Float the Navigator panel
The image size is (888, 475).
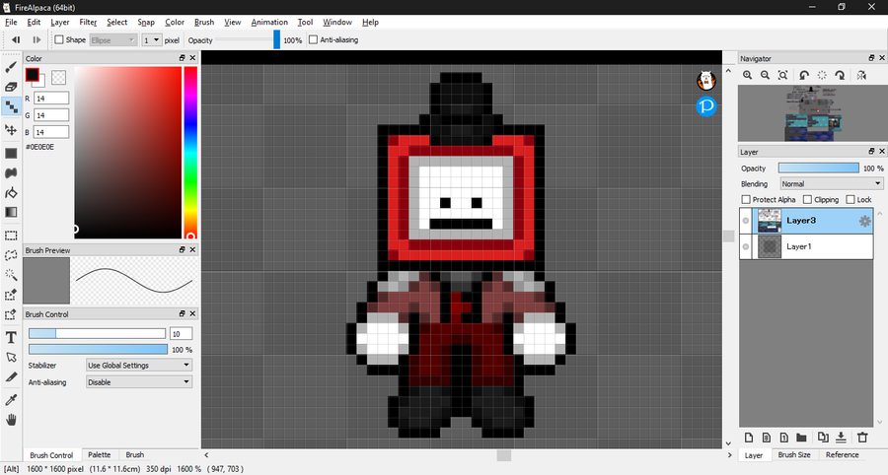pyautogui.click(x=871, y=58)
